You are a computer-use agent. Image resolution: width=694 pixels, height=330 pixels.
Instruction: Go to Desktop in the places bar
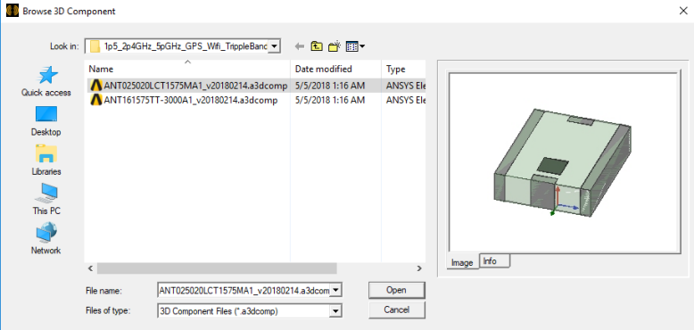(x=46, y=120)
